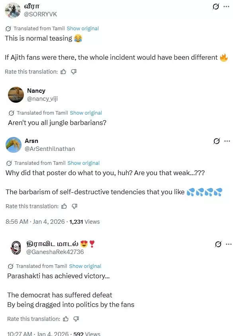Rate Arsn's translation with thumbs up
Viewport: 233px width, 336px height.
click(64, 206)
